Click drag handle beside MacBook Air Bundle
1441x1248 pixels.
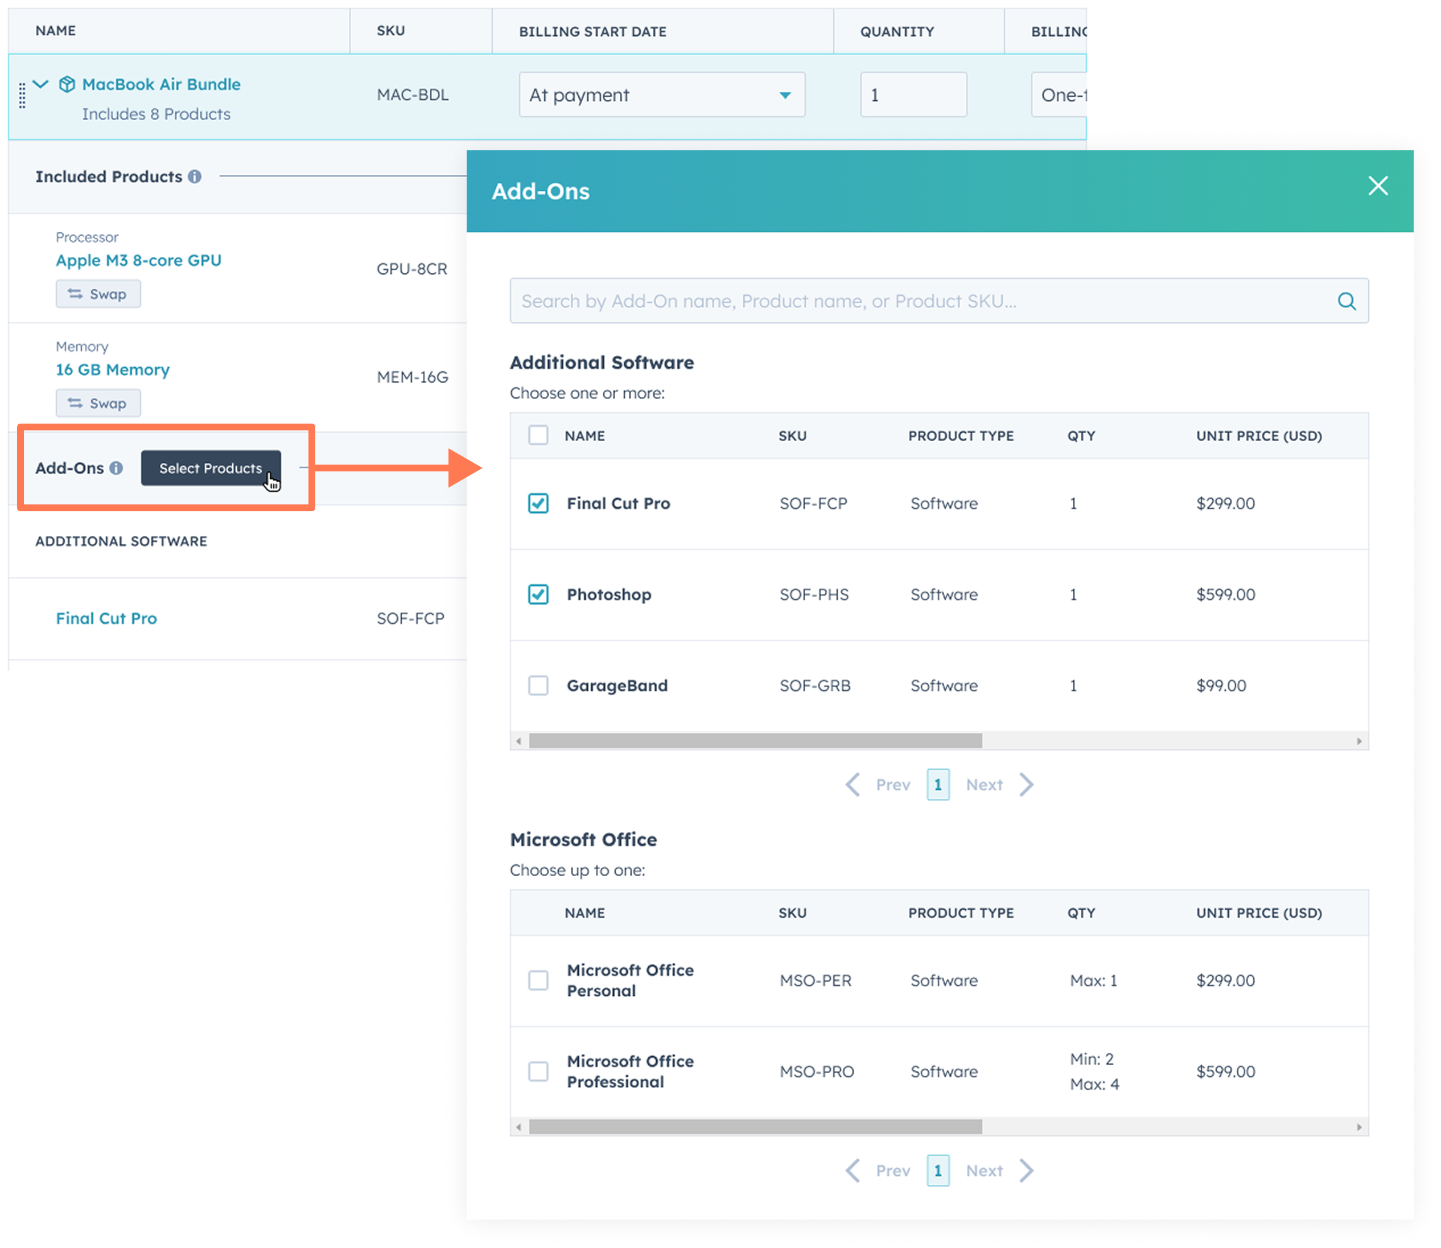pos(22,96)
